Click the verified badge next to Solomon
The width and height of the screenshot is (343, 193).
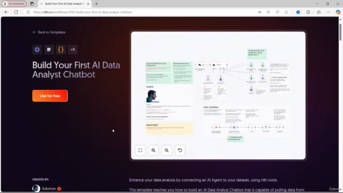tap(59, 189)
